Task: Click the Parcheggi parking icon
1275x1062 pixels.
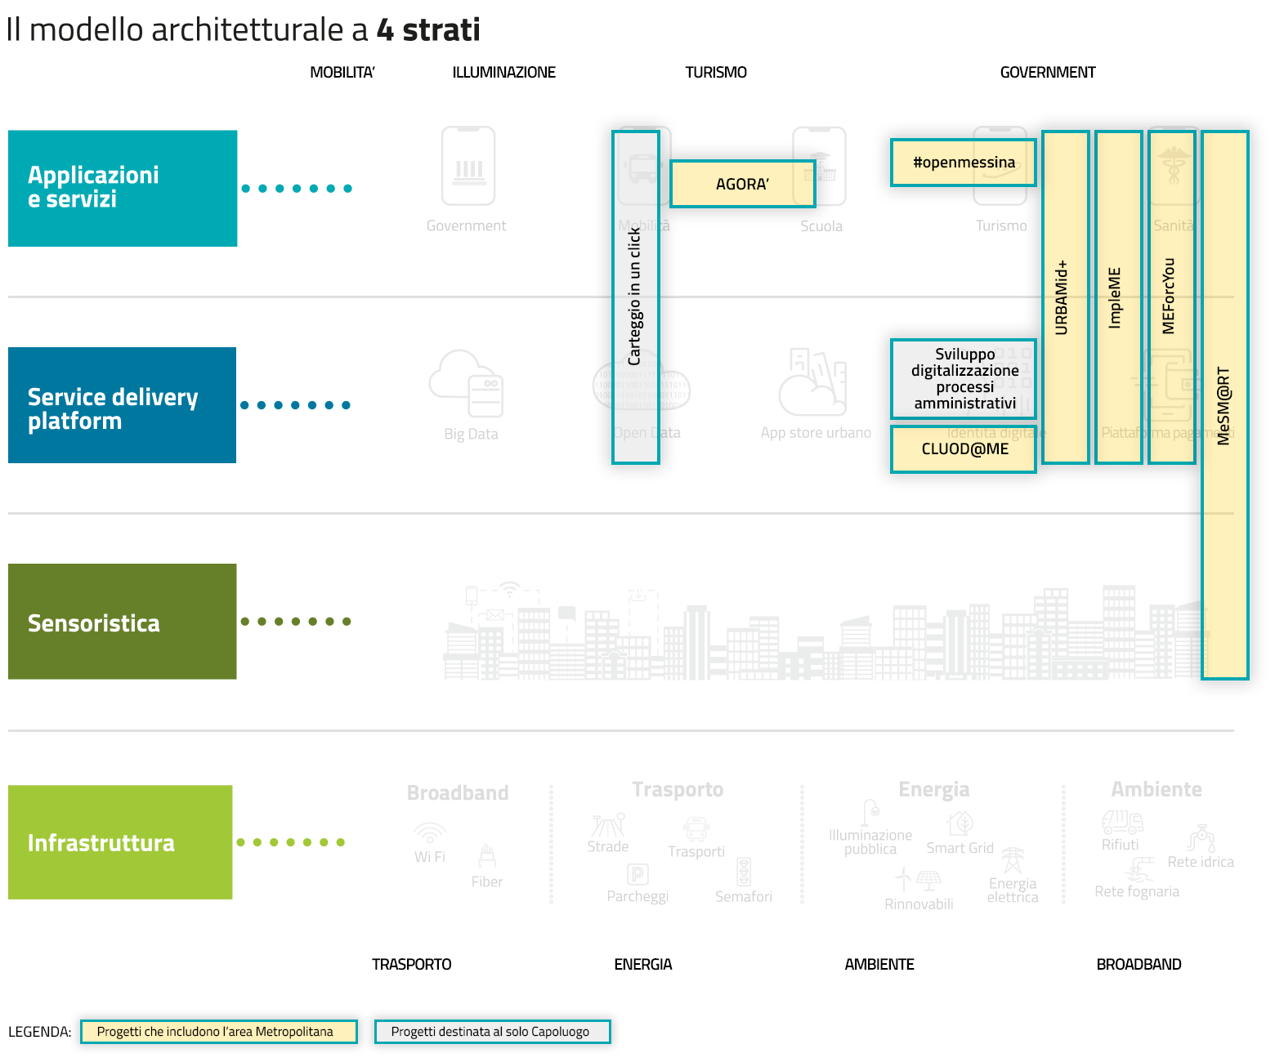Action: tap(637, 875)
